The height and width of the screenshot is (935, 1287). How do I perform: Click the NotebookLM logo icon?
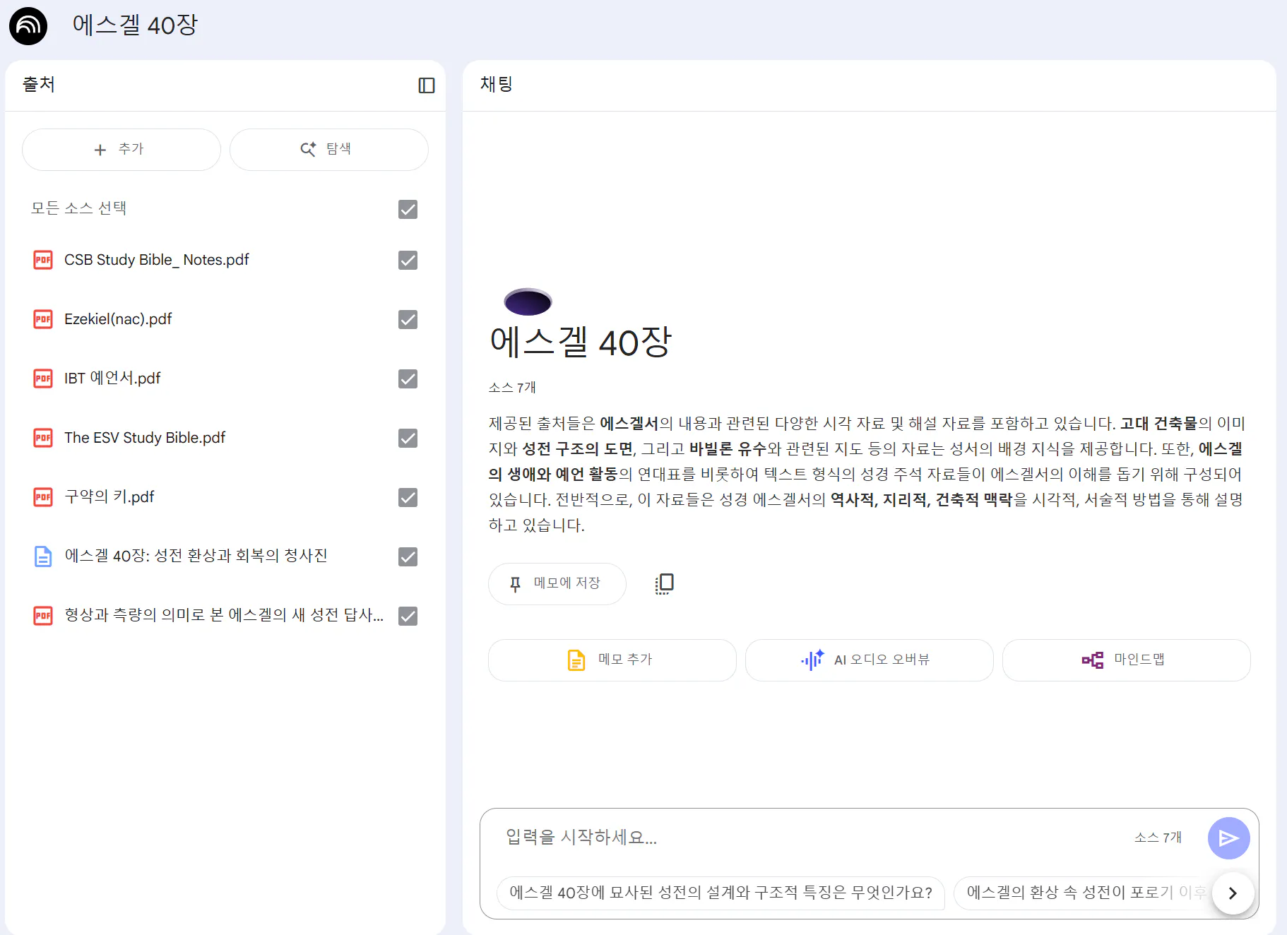[28, 26]
